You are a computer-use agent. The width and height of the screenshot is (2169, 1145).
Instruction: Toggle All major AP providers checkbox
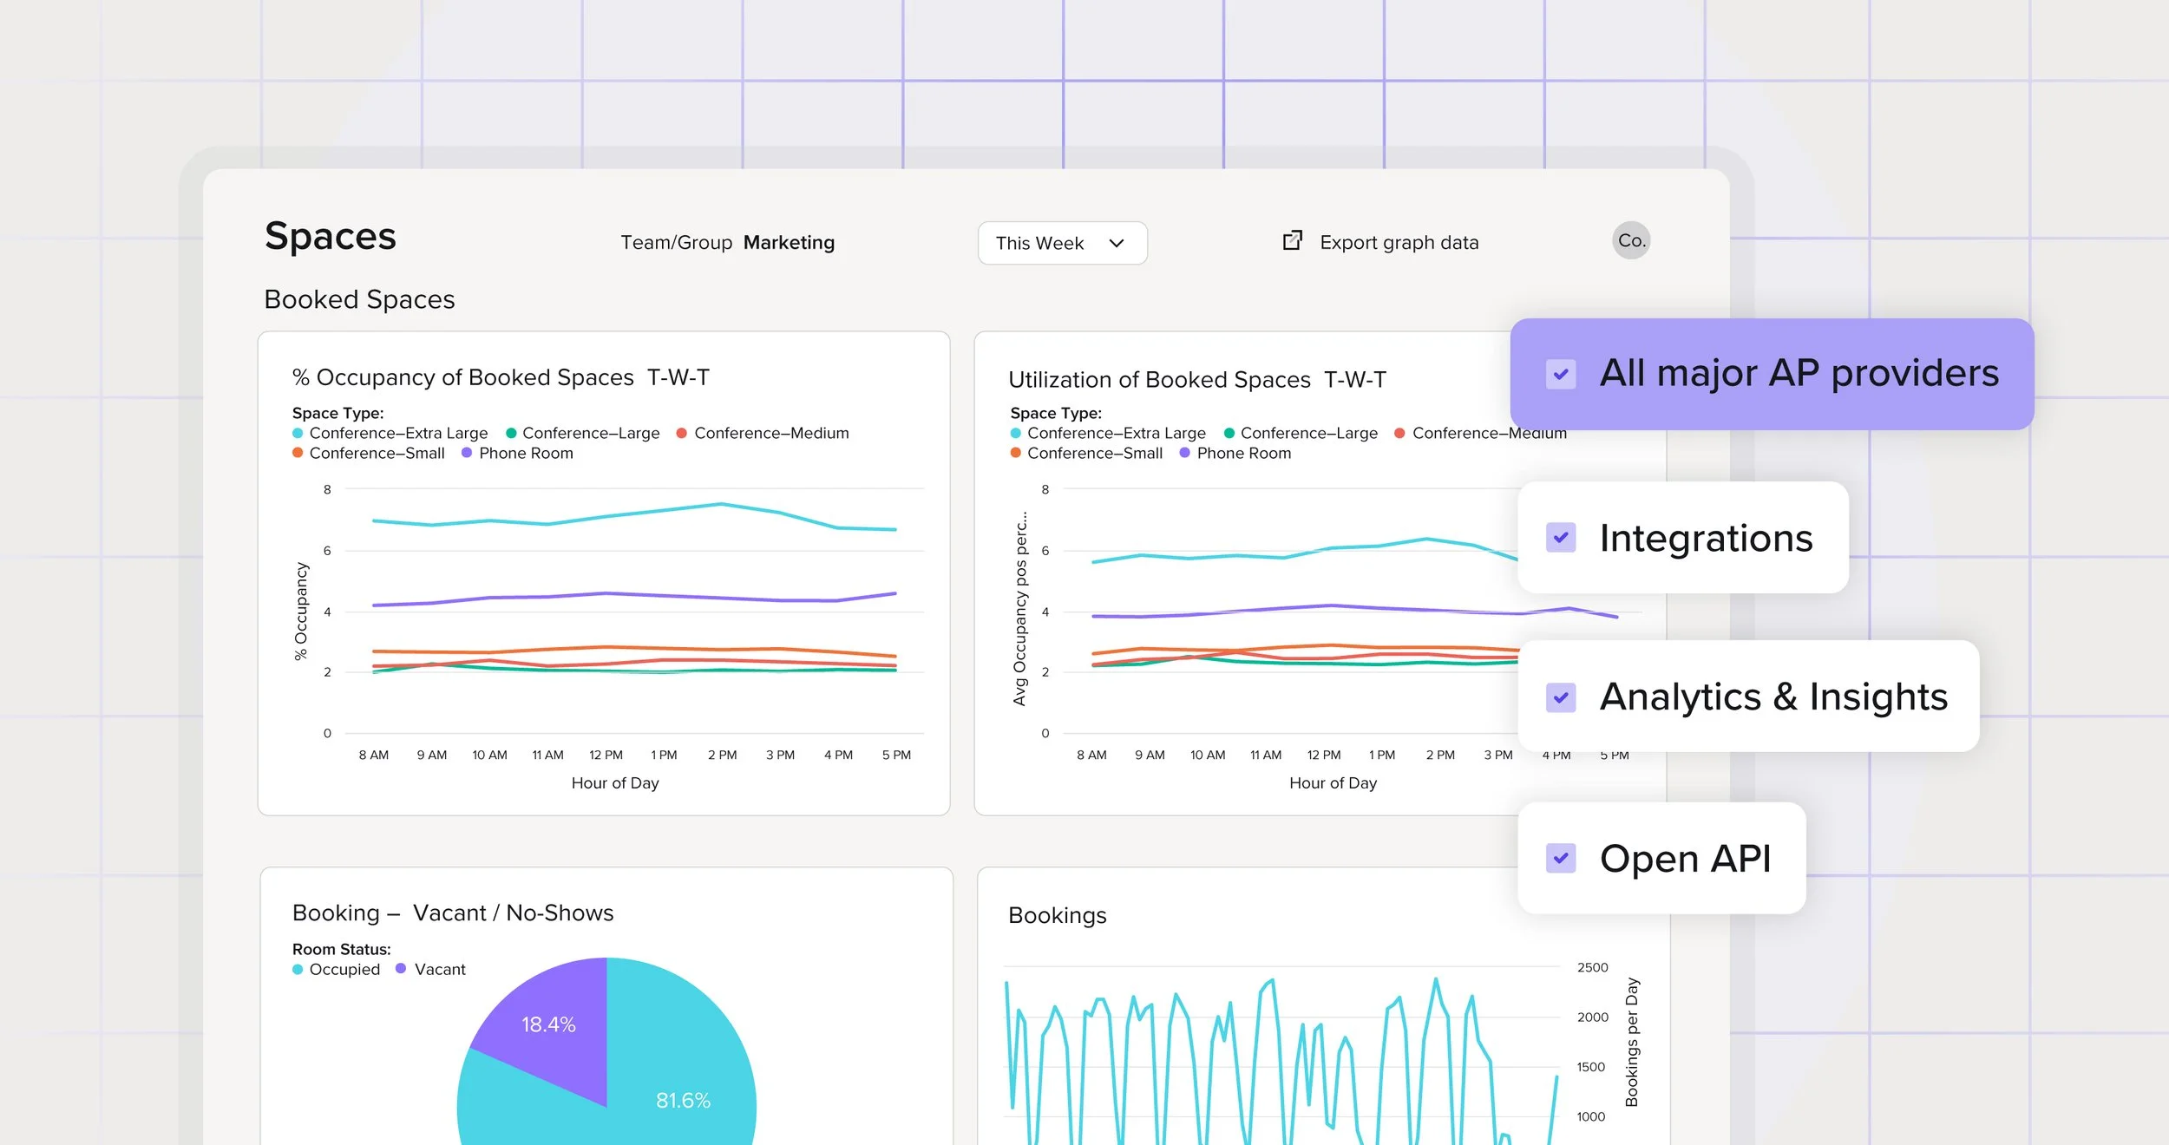pos(1560,375)
